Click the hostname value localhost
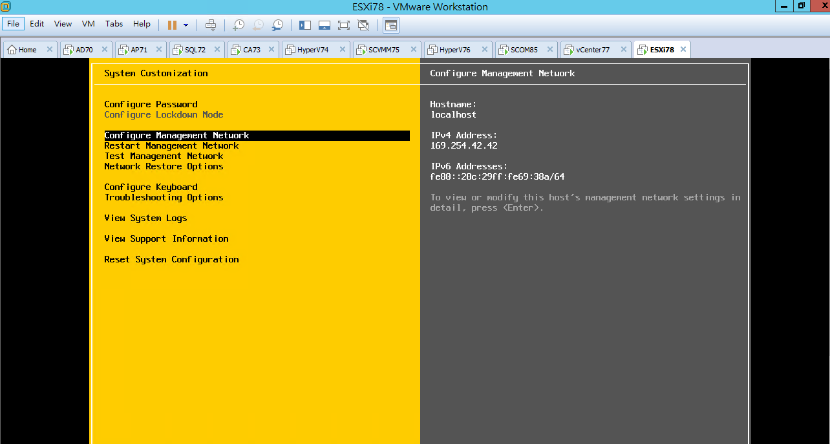This screenshot has width=830, height=444. 453,114
